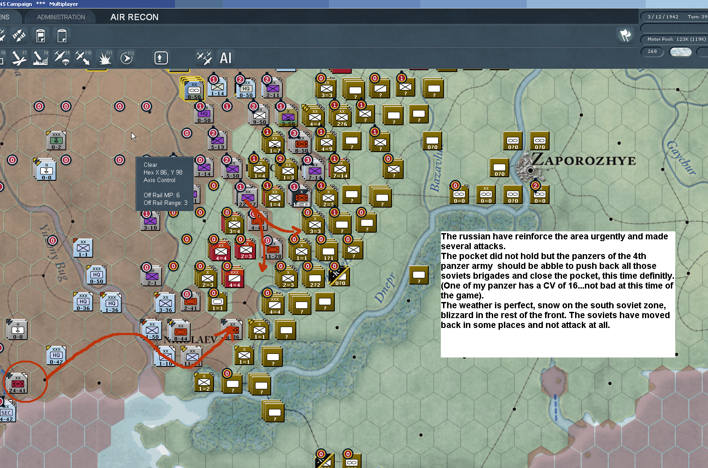The width and height of the screenshot is (708, 468).
Task: Open the clipboard with flag icon
Action: (40, 35)
